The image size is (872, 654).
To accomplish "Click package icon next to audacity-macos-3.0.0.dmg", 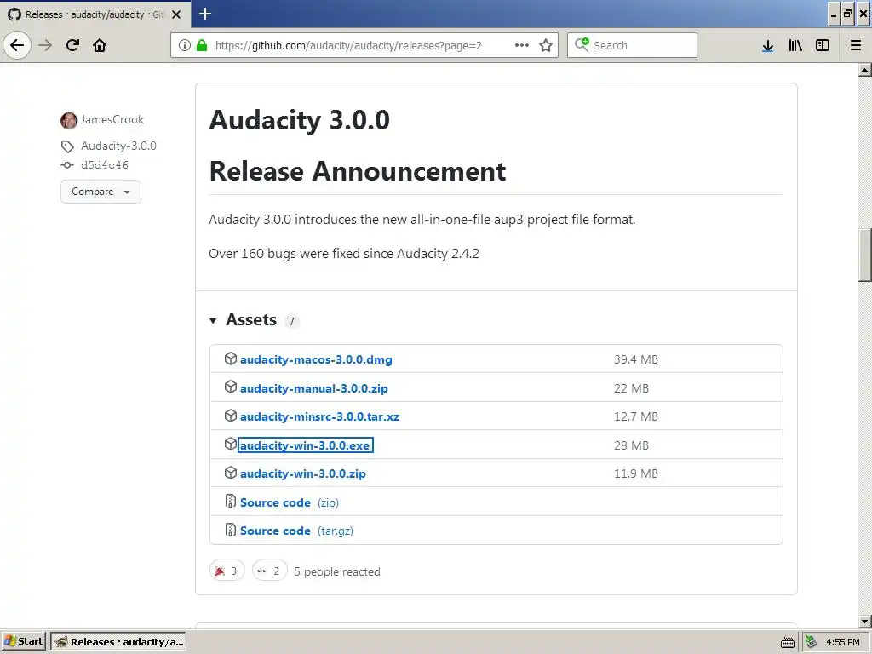I will click(x=230, y=359).
